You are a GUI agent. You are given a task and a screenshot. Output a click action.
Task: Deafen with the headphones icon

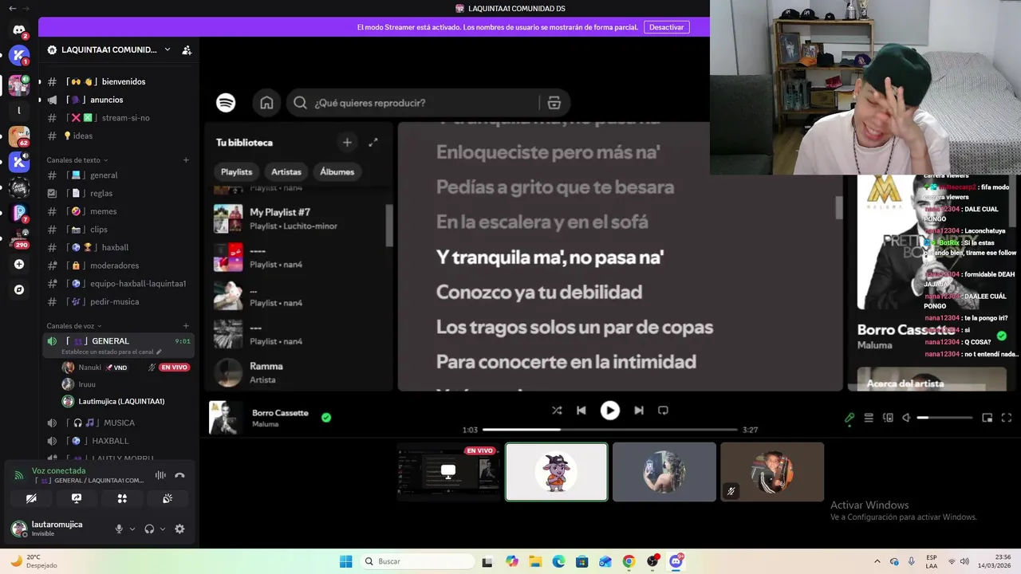[149, 529]
